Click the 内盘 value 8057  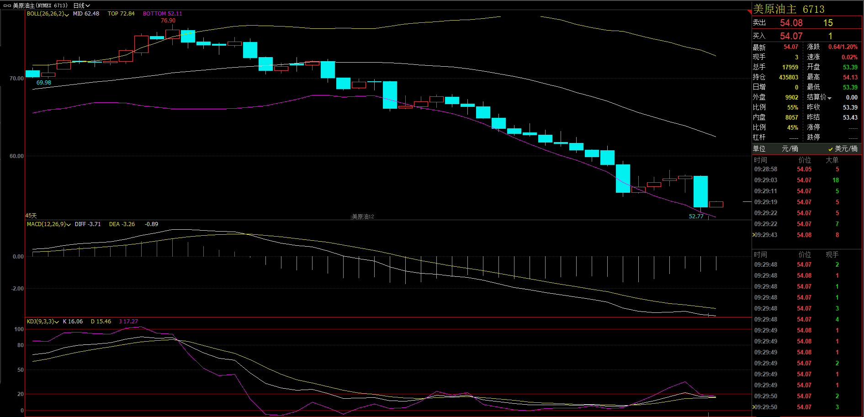[792, 117]
